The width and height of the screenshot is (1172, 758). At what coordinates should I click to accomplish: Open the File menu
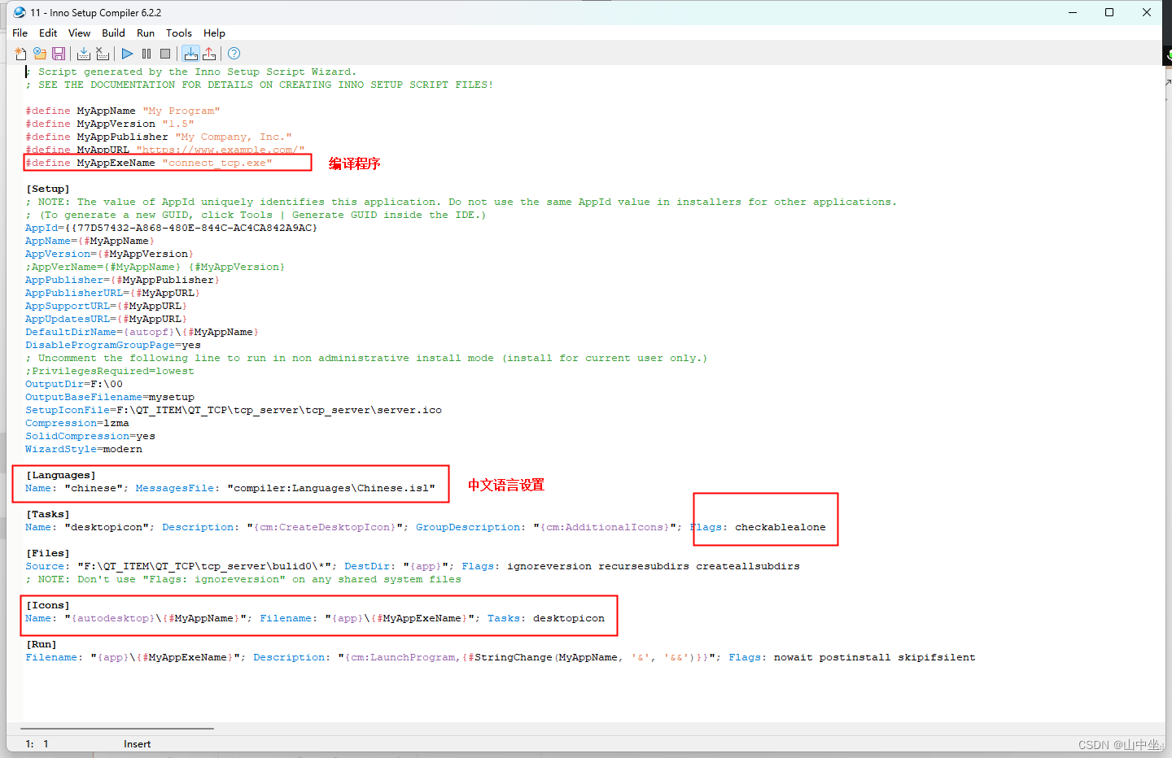[x=20, y=33]
